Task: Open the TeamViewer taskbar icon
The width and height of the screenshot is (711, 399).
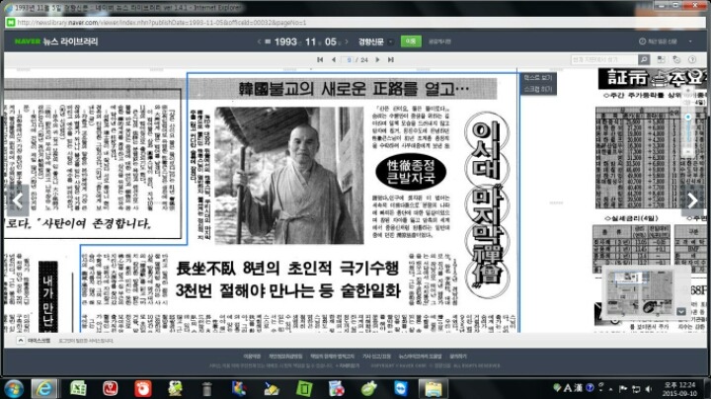Action: pyautogui.click(x=401, y=388)
